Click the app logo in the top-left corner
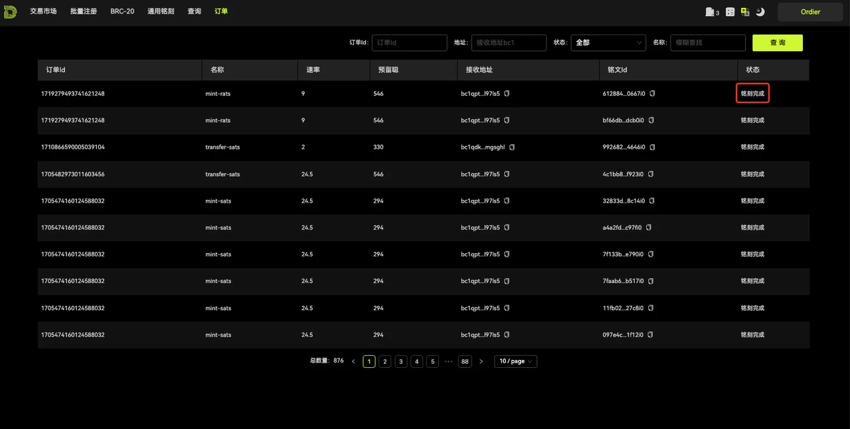850x429 pixels. (x=10, y=11)
